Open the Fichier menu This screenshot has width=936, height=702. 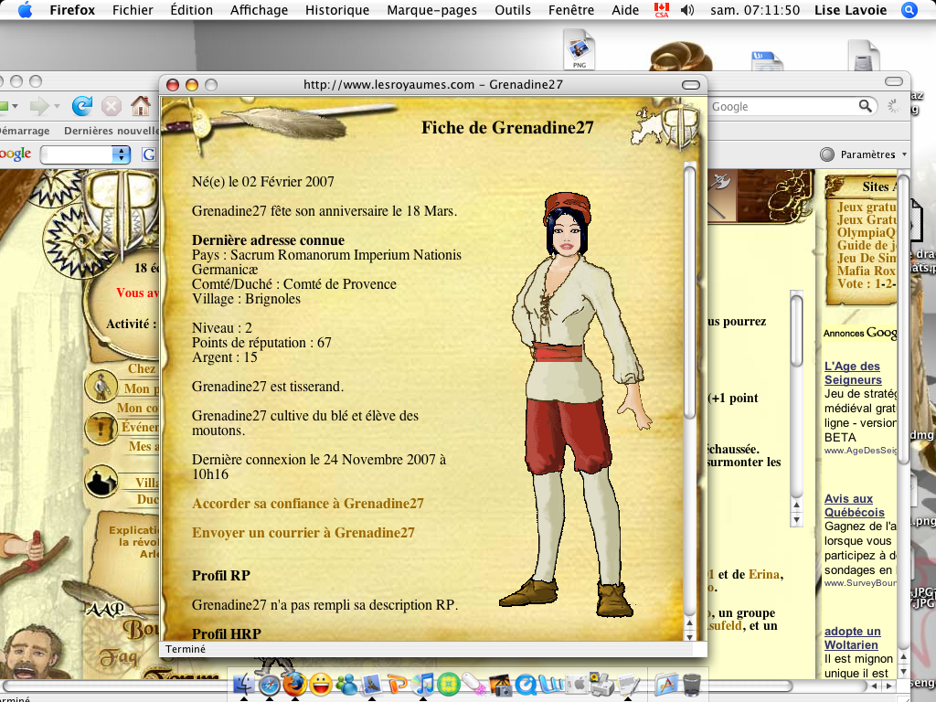click(x=133, y=10)
